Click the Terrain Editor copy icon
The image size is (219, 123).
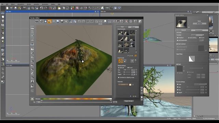click(70, 21)
